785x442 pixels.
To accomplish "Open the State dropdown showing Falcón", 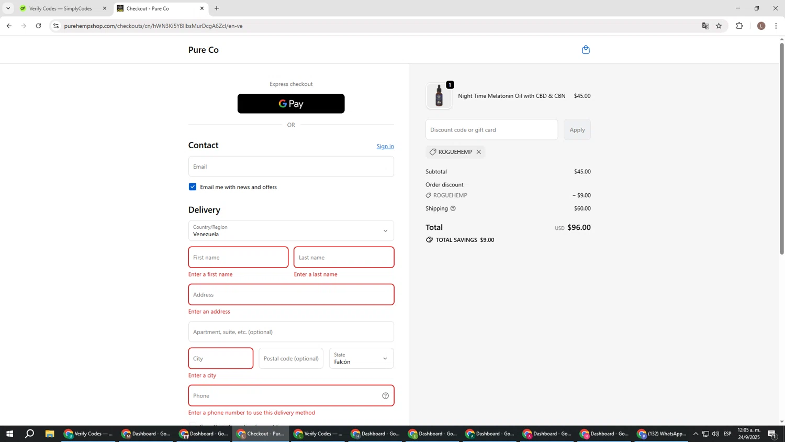I will (361, 359).
